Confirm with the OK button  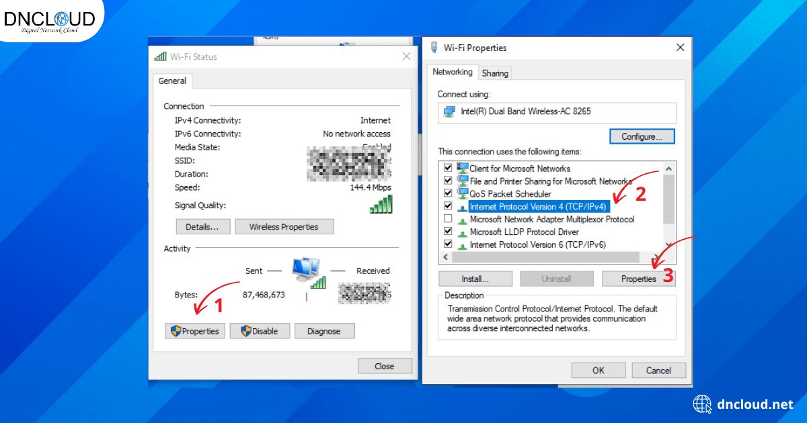coord(599,370)
